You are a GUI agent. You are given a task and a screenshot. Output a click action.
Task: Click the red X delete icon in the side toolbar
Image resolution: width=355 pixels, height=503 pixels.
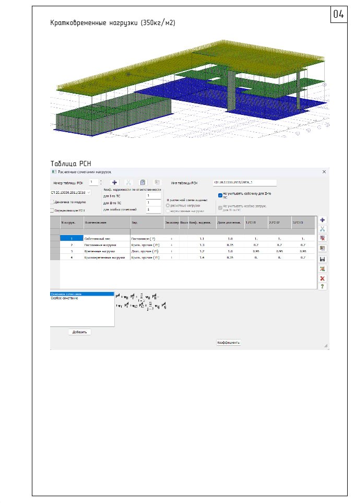point(323,278)
